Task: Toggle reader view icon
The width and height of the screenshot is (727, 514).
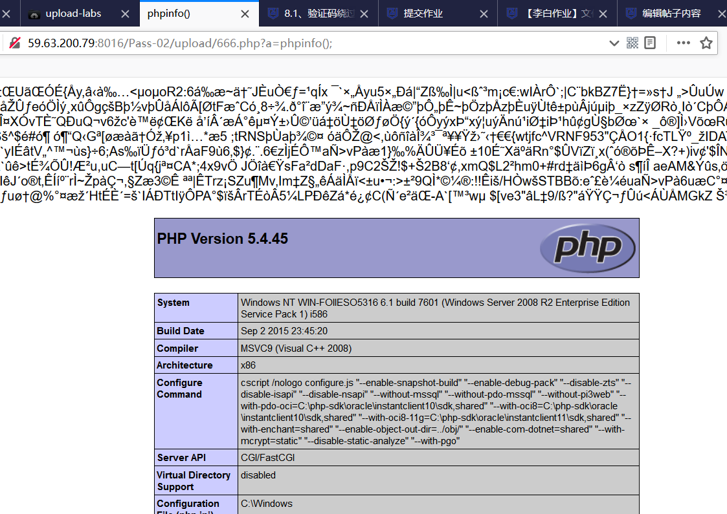Action: pyautogui.click(x=650, y=43)
